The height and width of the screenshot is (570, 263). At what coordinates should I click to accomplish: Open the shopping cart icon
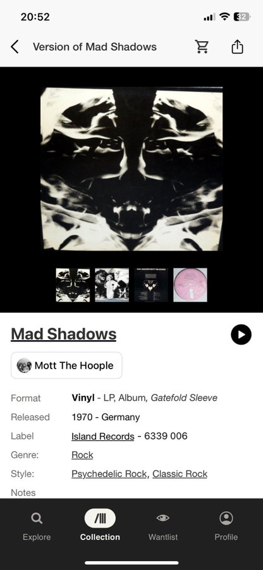[202, 47]
